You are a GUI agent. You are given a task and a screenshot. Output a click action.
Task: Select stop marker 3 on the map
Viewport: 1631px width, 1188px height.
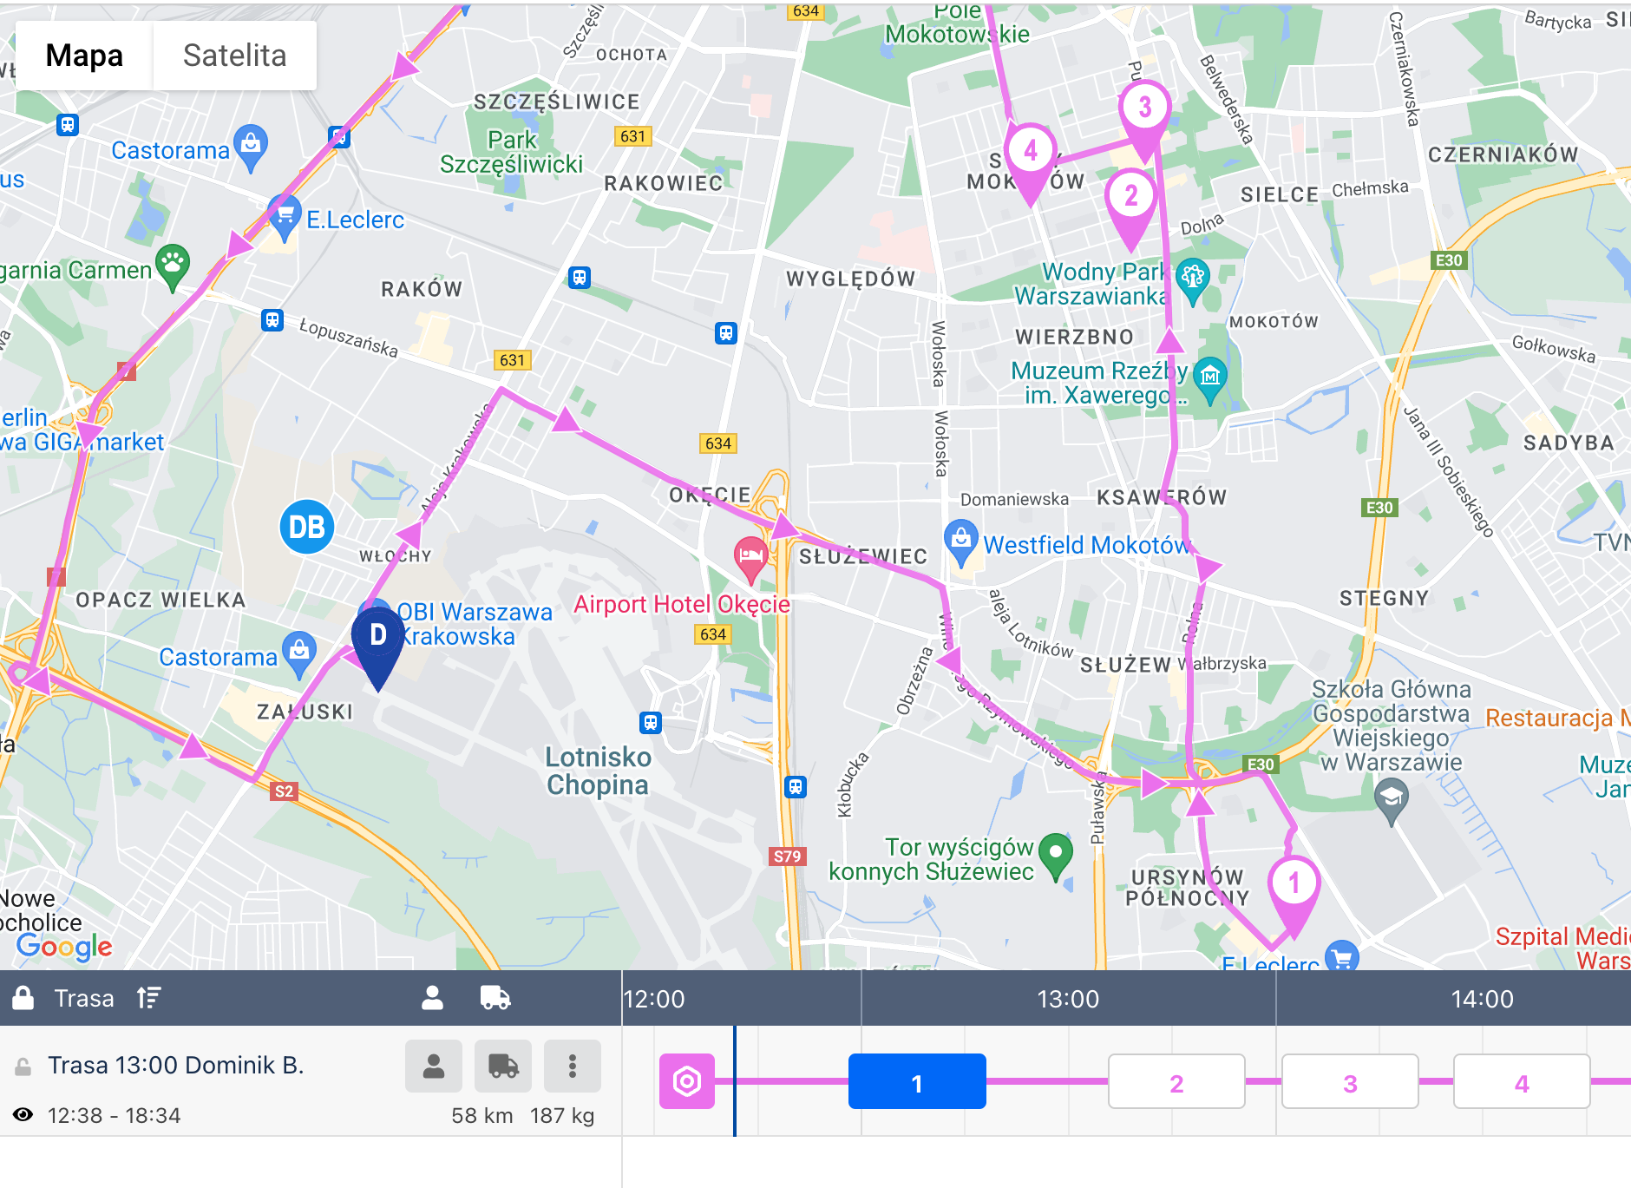[x=1145, y=106]
